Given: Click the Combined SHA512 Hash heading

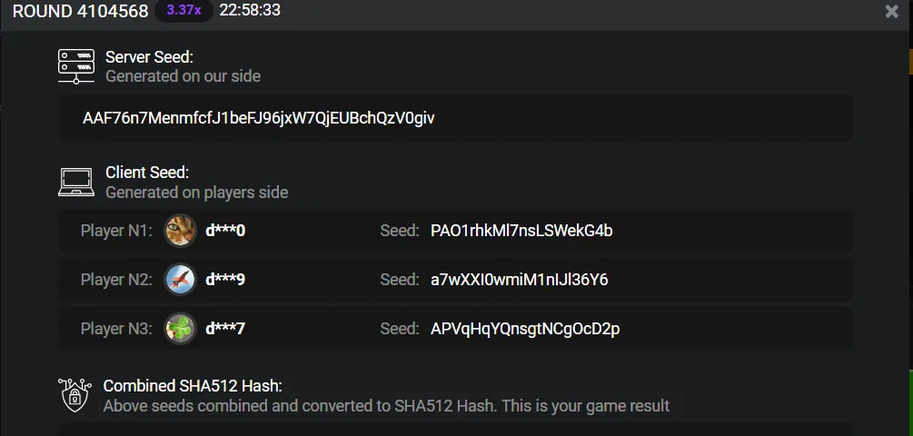Looking at the screenshot, I should [x=193, y=385].
